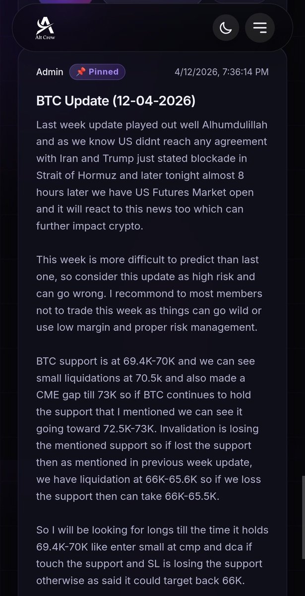Click the Alt Crew logo
Screen dimensions: 305x596
click(x=45, y=28)
